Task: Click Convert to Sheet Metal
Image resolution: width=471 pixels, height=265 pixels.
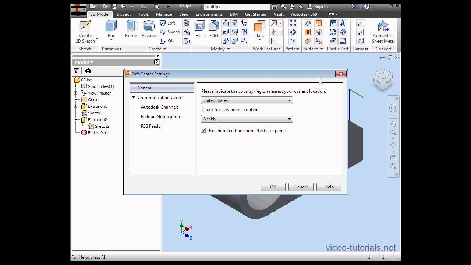Action: coord(383,32)
